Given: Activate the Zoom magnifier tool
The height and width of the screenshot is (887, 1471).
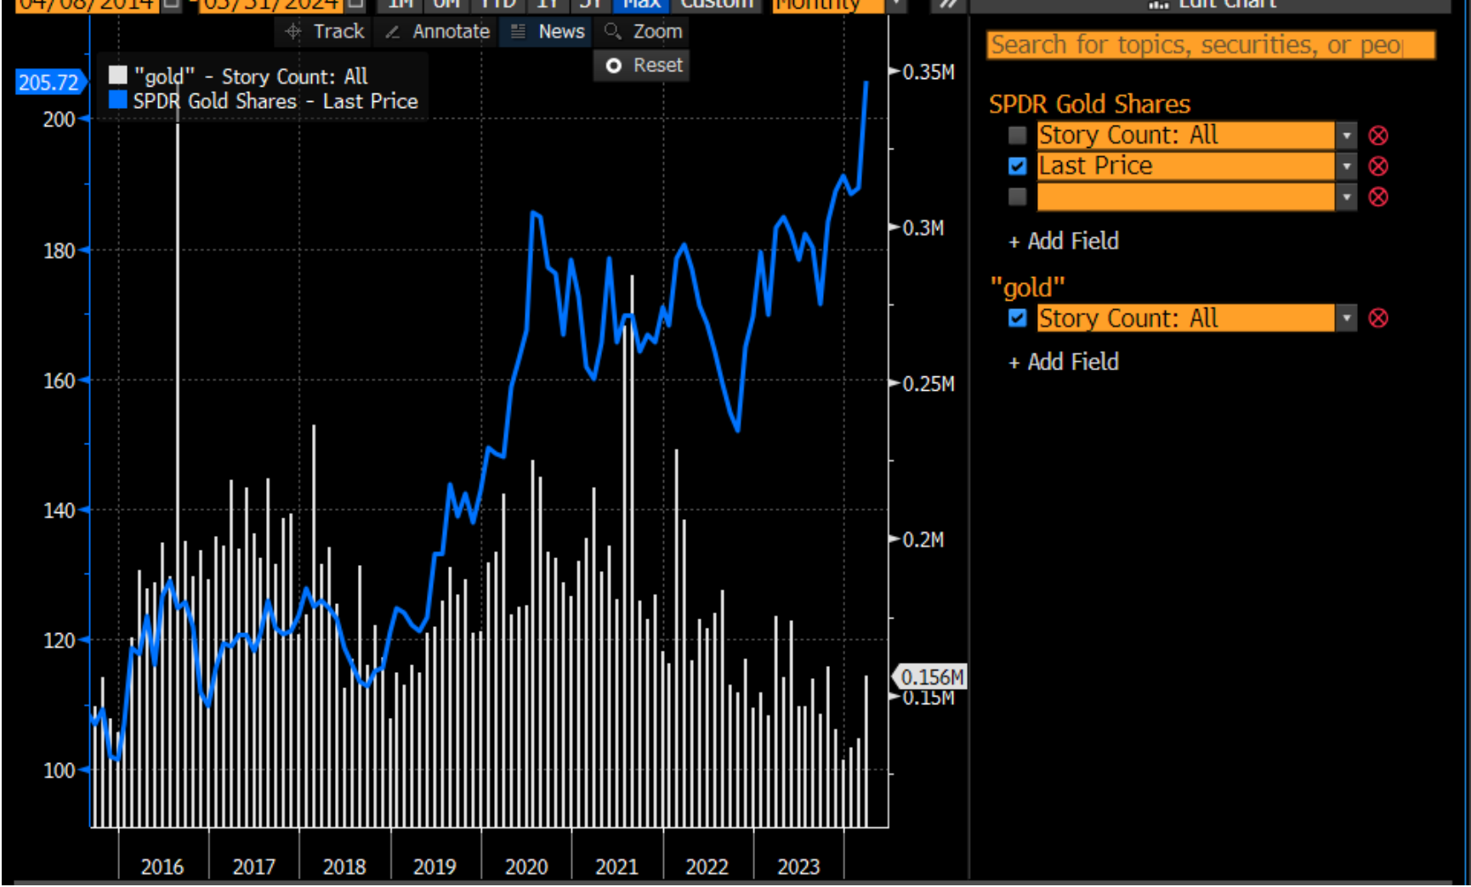Looking at the screenshot, I should (x=644, y=32).
